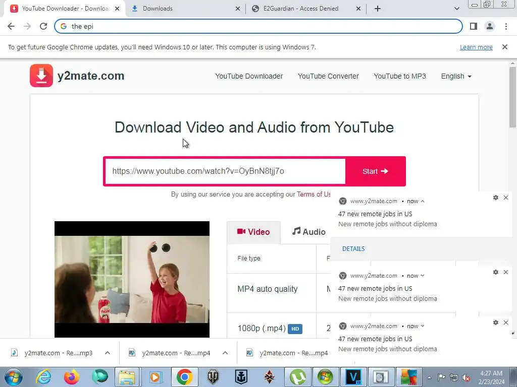
Task: Open the tab search chevron in the tab strip
Action: pos(456,9)
